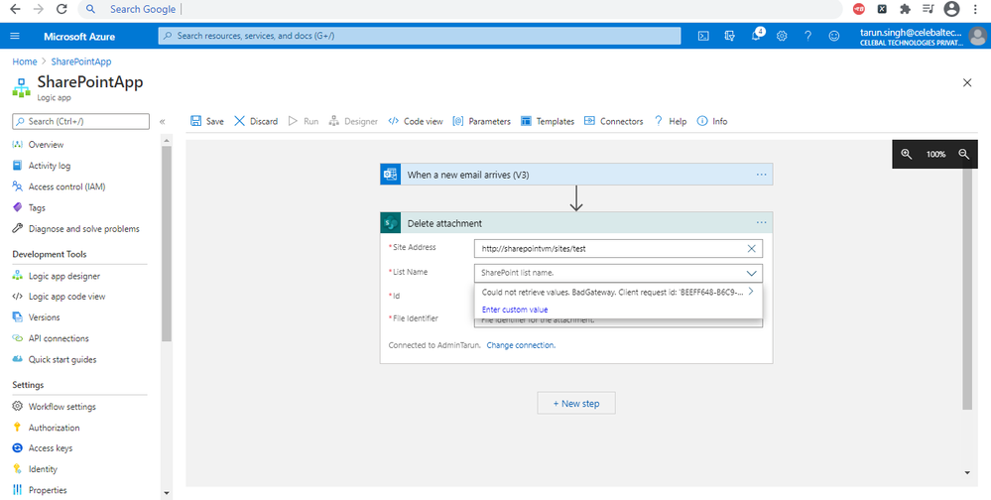Open the feedback smiley icon
The height and width of the screenshot is (500, 991).
(x=834, y=36)
